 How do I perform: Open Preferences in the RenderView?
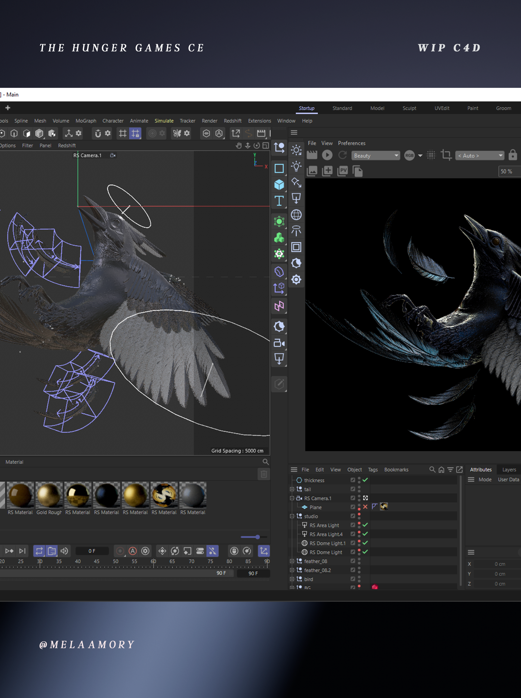click(x=352, y=143)
